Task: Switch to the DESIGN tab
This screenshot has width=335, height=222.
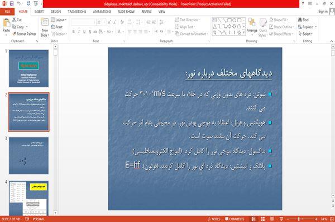Action: pyautogui.click(x=56, y=12)
